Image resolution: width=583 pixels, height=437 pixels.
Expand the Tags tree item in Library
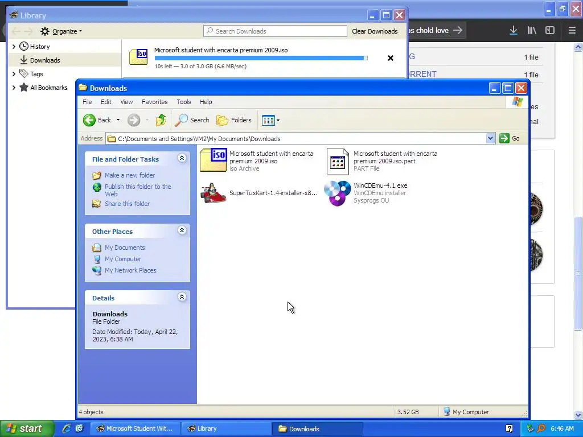pyautogui.click(x=14, y=74)
